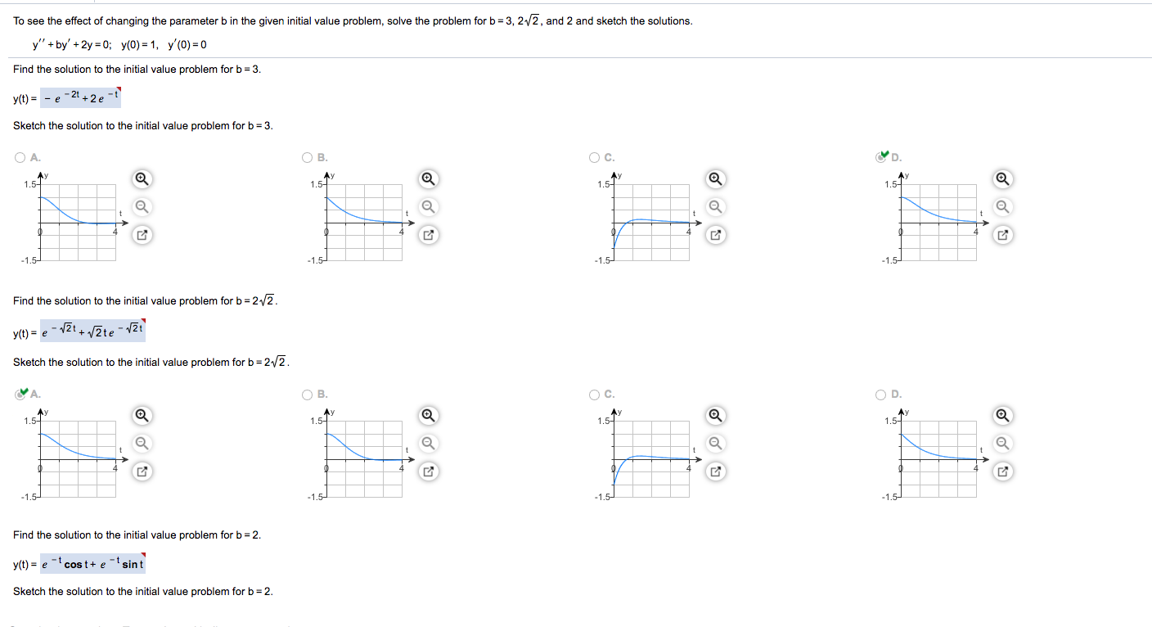The image size is (1152, 627).
Task: Zoom into option C's graph for b=3
Action: click(x=716, y=178)
